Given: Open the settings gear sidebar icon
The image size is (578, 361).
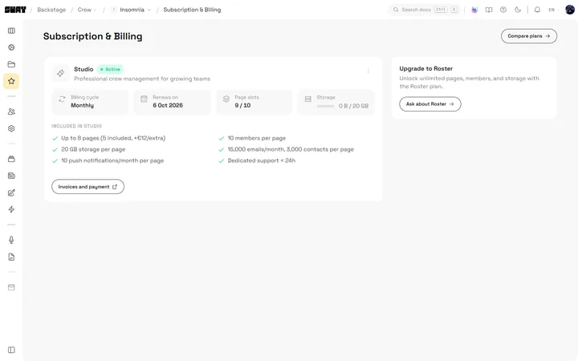Looking at the screenshot, I should [11, 128].
